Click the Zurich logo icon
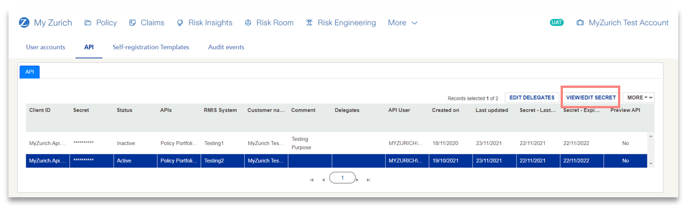689x212 pixels. coord(24,23)
